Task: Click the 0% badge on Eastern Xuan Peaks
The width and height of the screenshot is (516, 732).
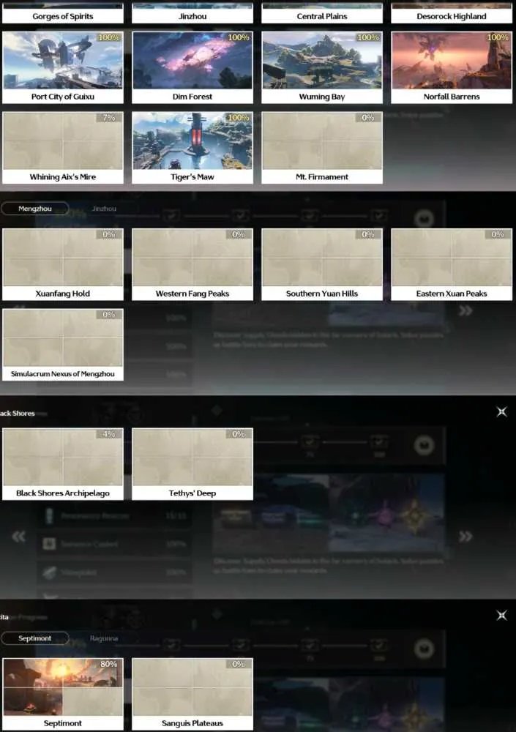Action: 498,234
